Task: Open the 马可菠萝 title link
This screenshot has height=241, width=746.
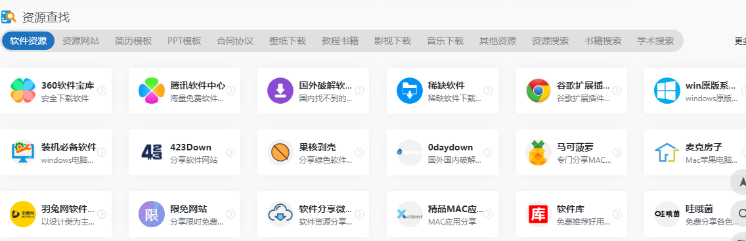Action: (x=575, y=147)
